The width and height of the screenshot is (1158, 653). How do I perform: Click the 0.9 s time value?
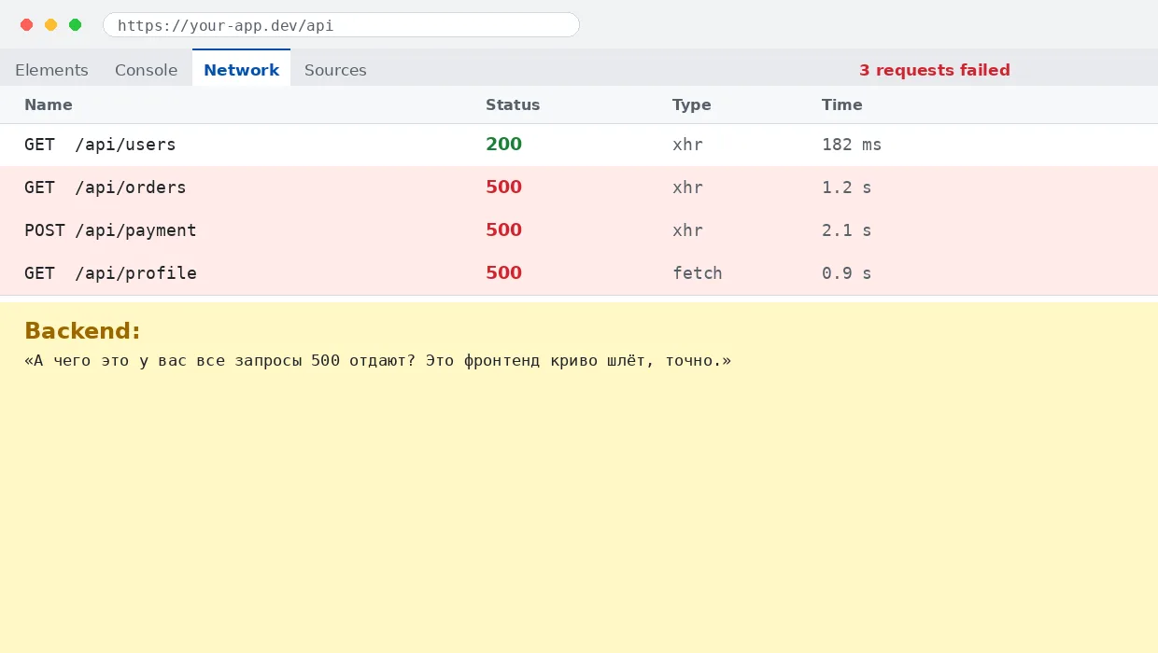point(847,273)
